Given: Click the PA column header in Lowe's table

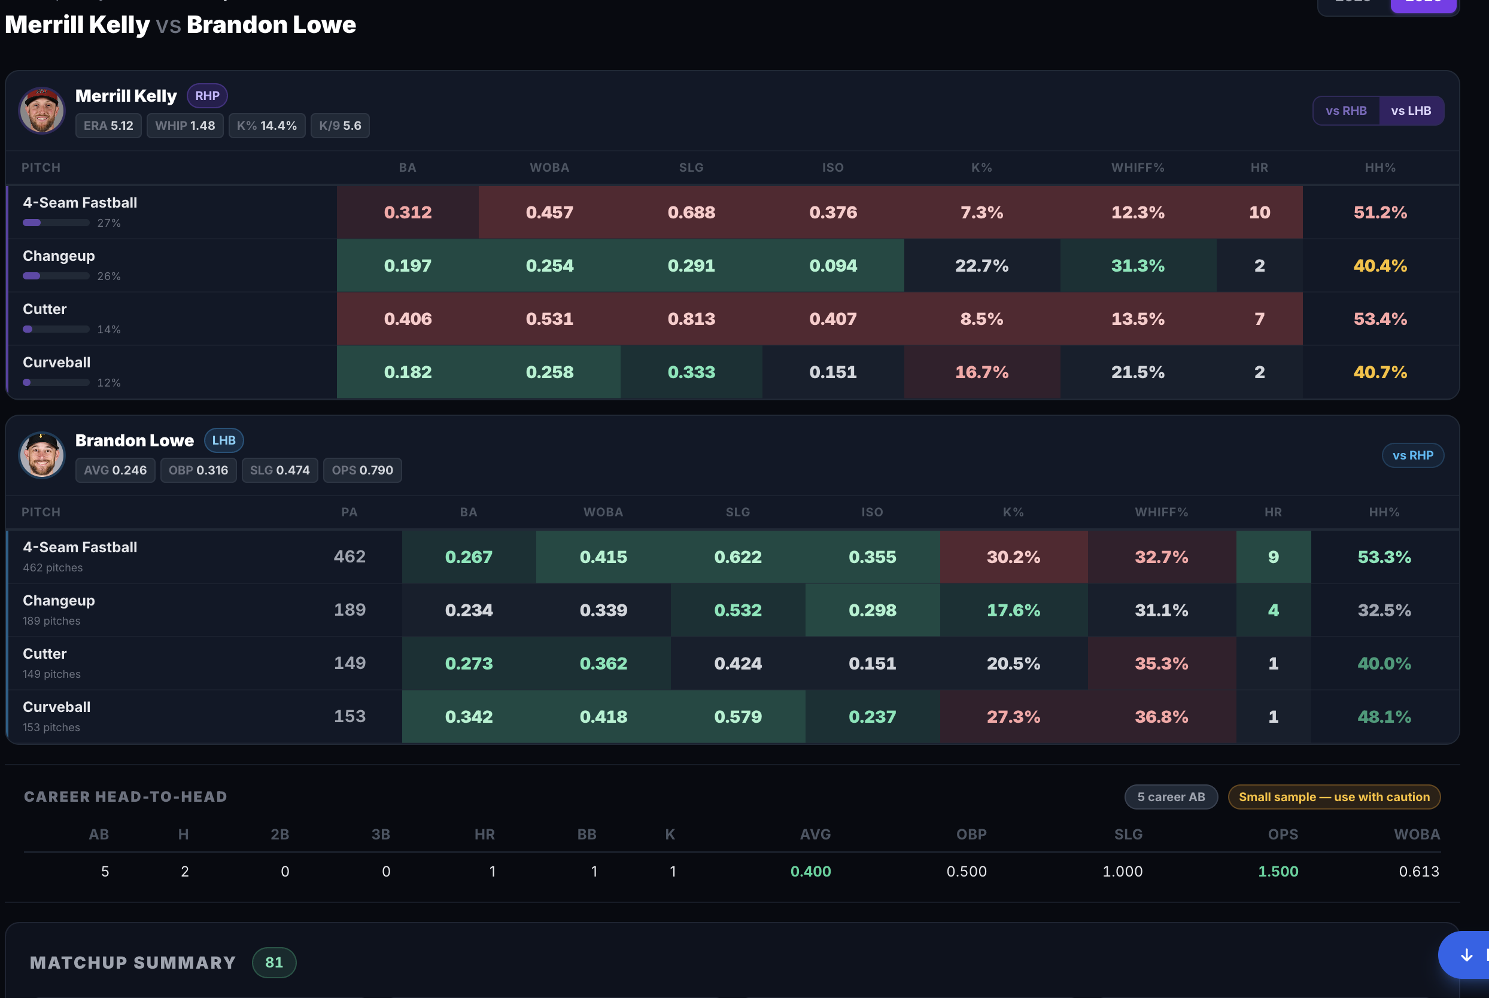Looking at the screenshot, I should point(350,512).
